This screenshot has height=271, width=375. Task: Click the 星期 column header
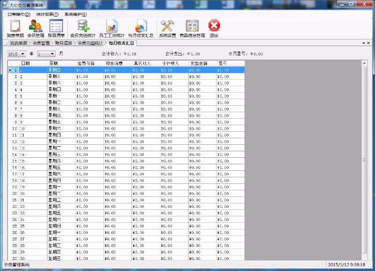tap(61, 63)
